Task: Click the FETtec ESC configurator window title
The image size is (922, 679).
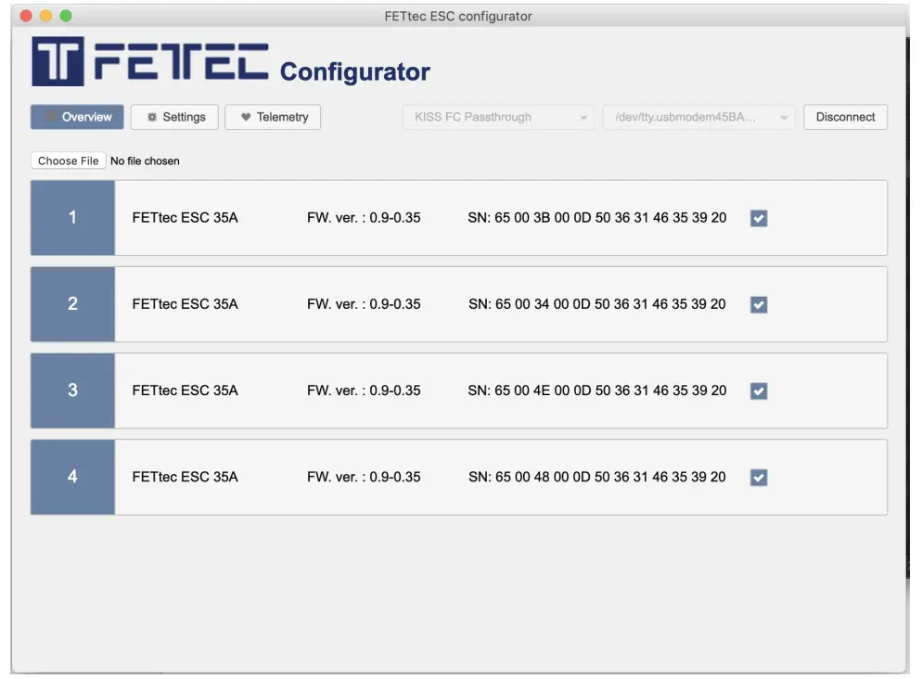Action: 458,16
